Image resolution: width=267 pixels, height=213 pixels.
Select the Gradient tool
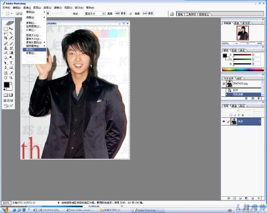tap(11, 53)
